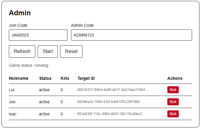The width and height of the screenshot is (200, 128).
Task: Focus the Admin Code text box
Action: (131, 35)
